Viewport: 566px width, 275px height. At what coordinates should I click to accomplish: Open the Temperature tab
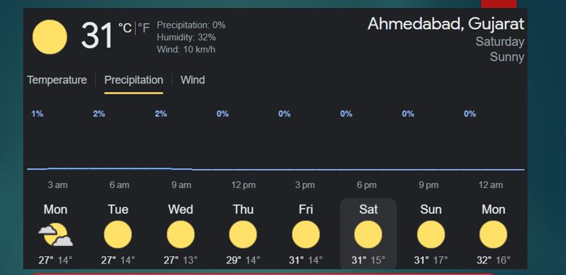tap(57, 80)
